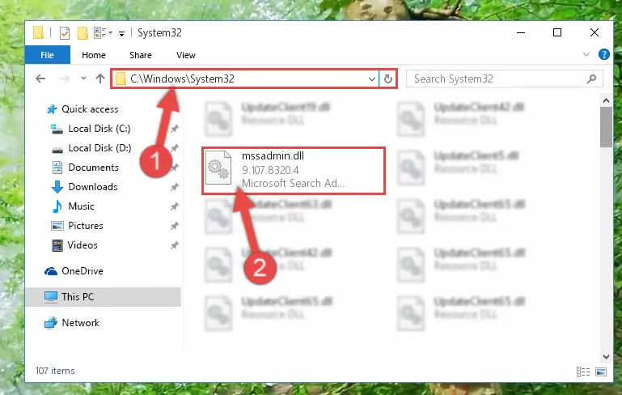Click the Network icon in sidebar
622x395 pixels.
point(51,323)
